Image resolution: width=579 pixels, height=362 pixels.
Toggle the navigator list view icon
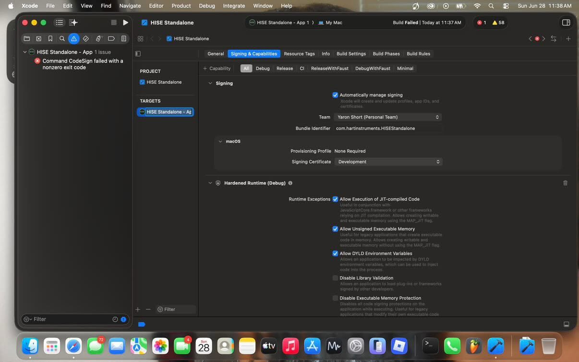tap(59, 23)
